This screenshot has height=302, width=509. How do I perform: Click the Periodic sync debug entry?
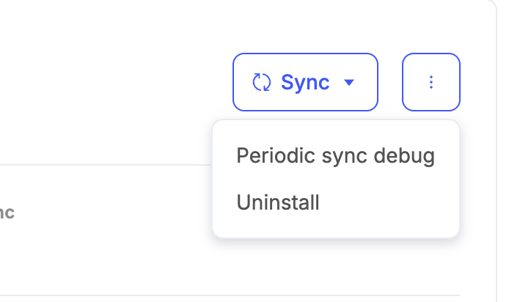point(335,156)
